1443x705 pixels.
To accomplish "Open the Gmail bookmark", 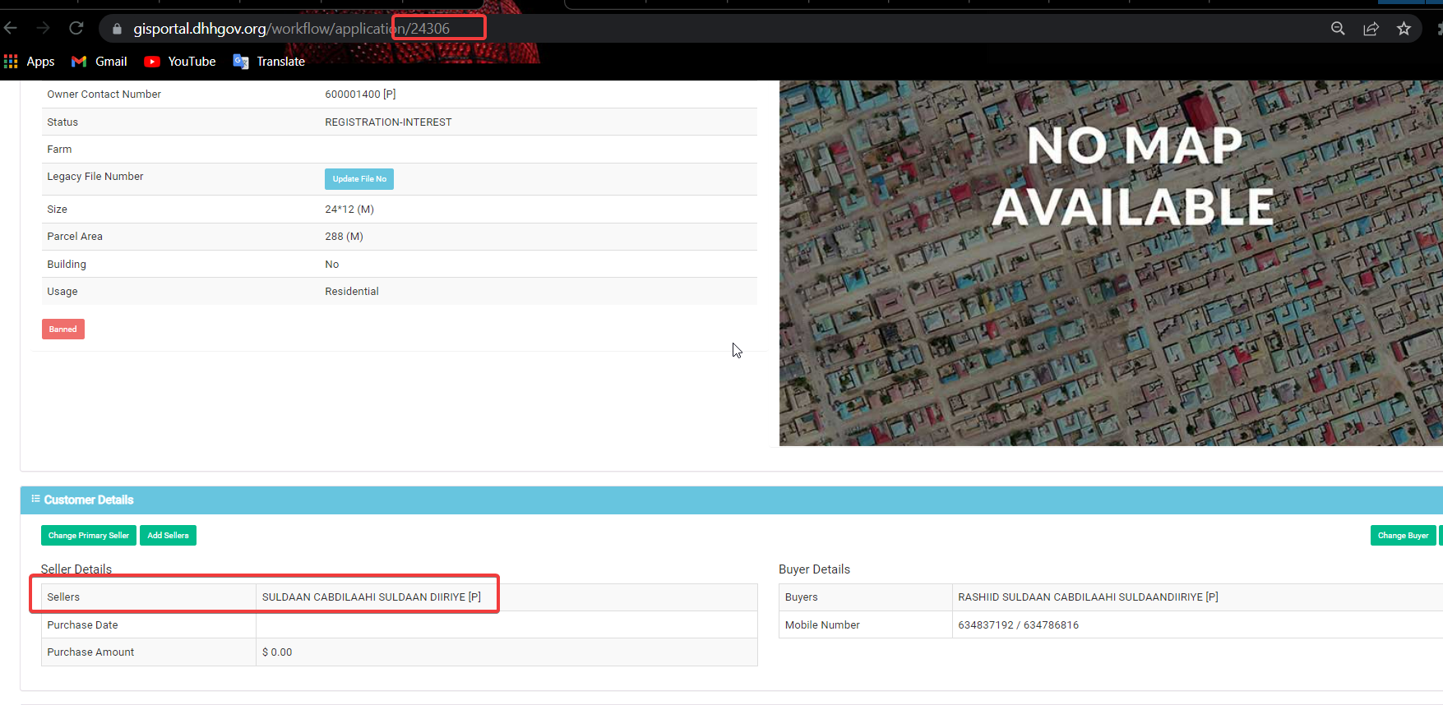I will [x=99, y=62].
